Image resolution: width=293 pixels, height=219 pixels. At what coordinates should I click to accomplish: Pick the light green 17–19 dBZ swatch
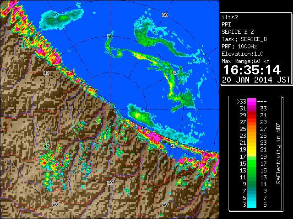coord(252,156)
